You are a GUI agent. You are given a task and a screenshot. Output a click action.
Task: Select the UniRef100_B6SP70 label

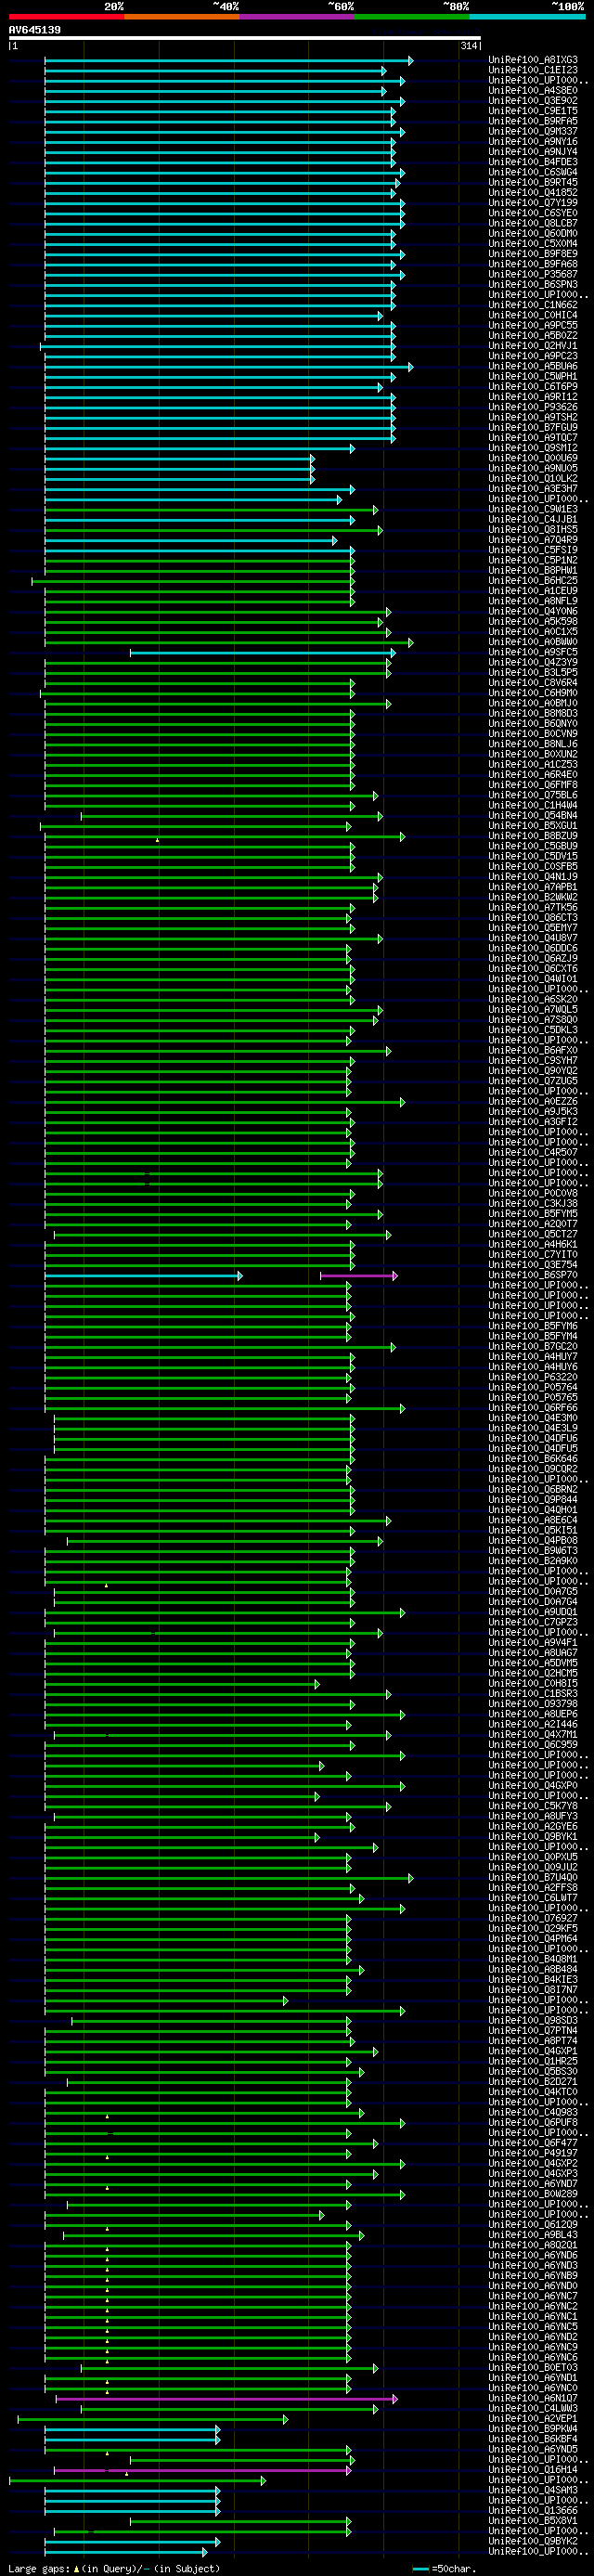tap(533, 1275)
